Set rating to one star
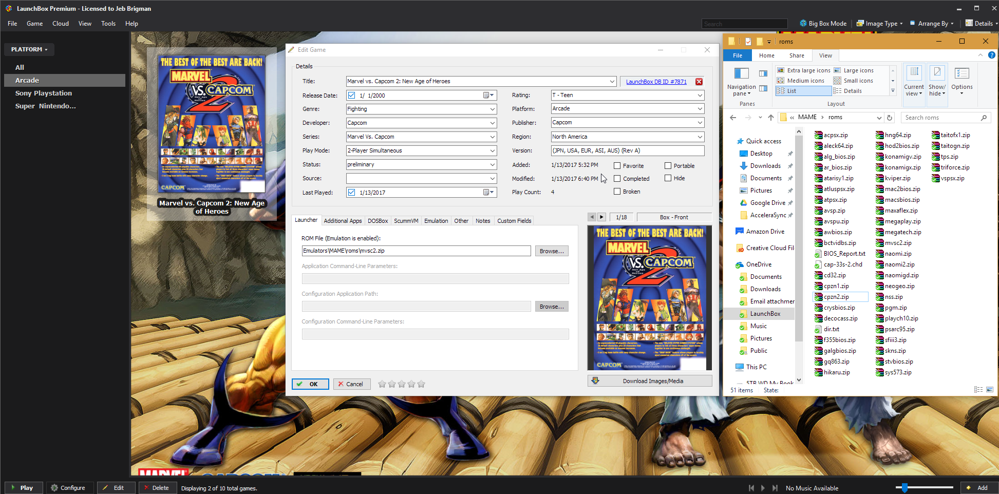Screen dimensions: 999x494 click(x=382, y=384)
